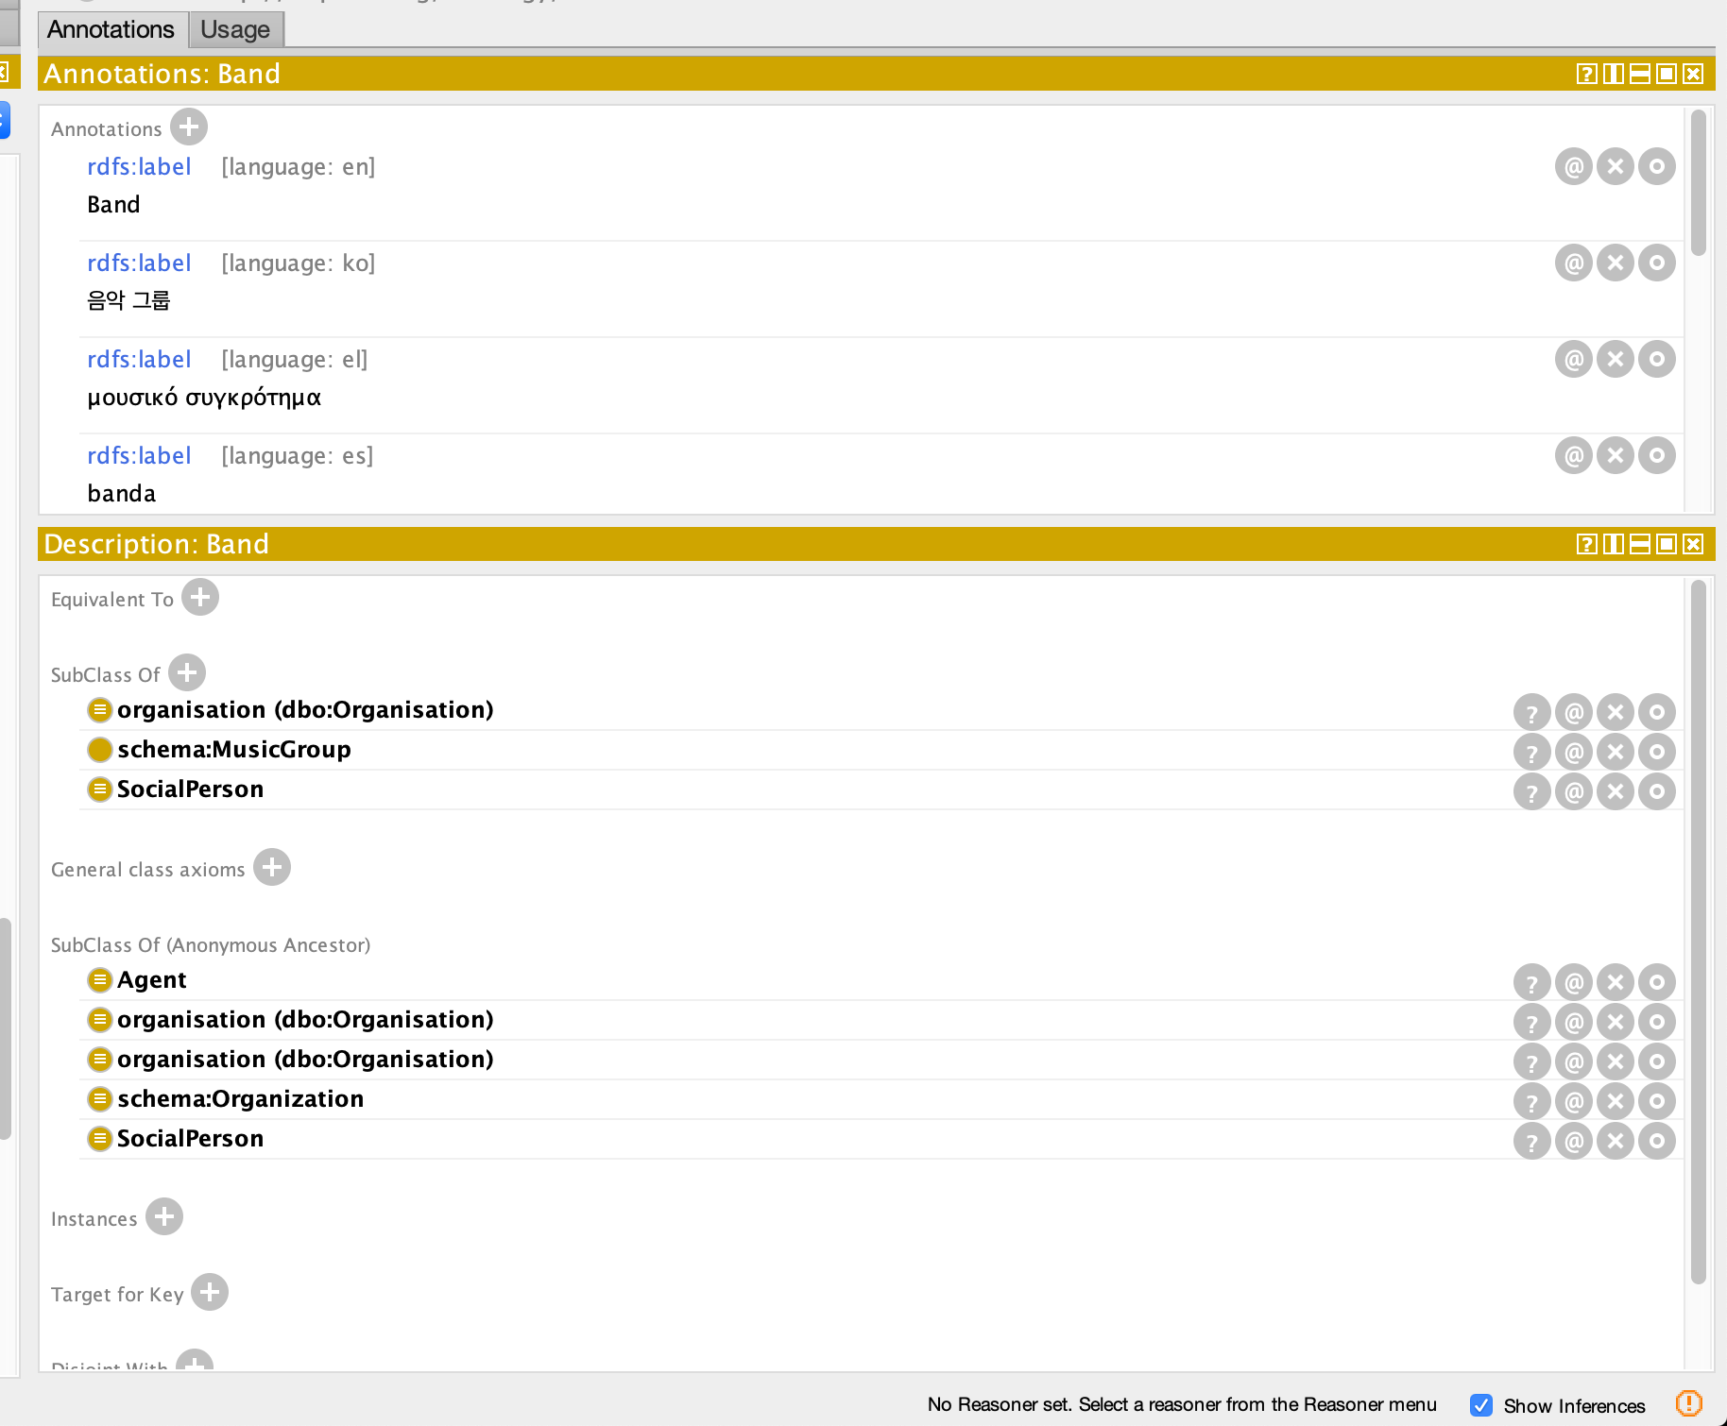Switch to the Usage tab
Image resolution: width=1727 pixels, height=1426 pixels.
coord(233,29)
